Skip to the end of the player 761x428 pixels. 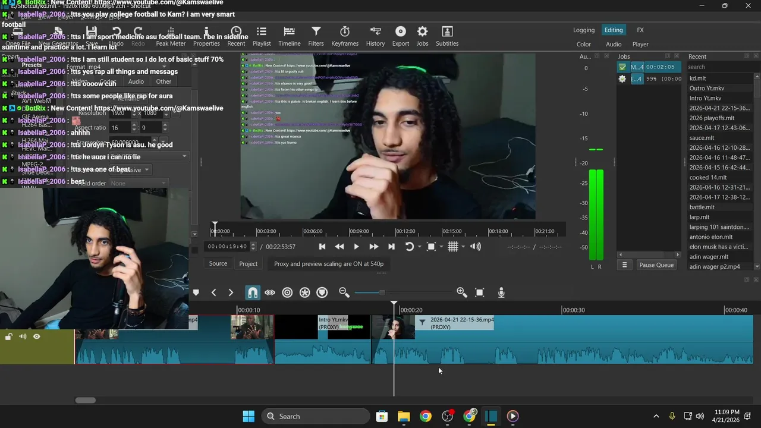coord(391,247)
